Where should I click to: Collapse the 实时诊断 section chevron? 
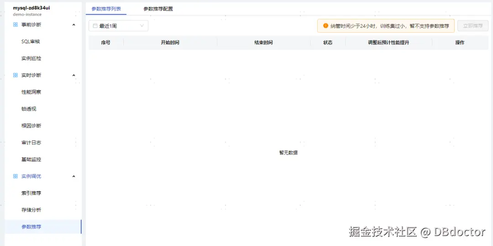pyautogui.click(x=74, y=75)
